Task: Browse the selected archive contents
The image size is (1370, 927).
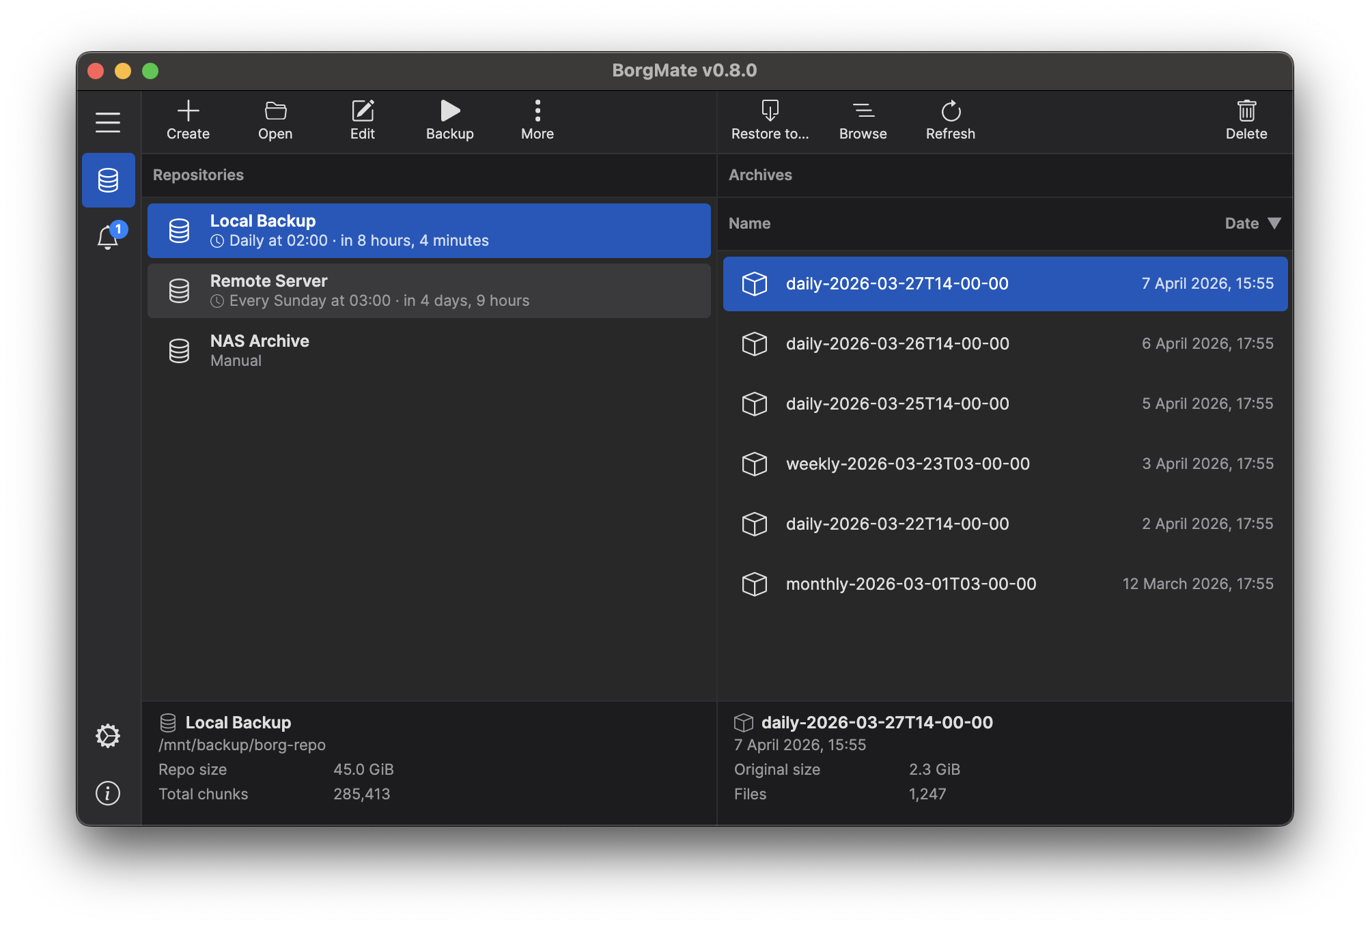Action: [863, 111]
